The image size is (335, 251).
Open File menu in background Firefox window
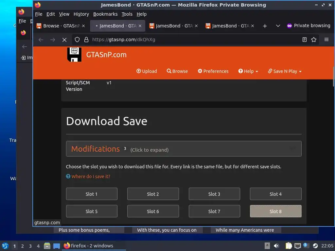coord(22,21)
